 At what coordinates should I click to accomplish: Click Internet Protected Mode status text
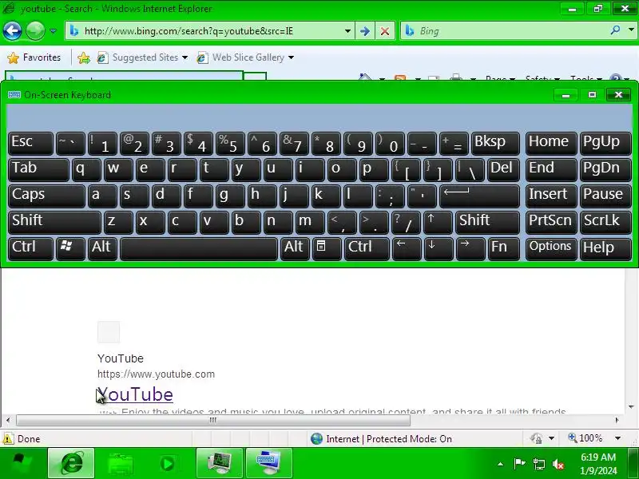(x=389, y=438)
